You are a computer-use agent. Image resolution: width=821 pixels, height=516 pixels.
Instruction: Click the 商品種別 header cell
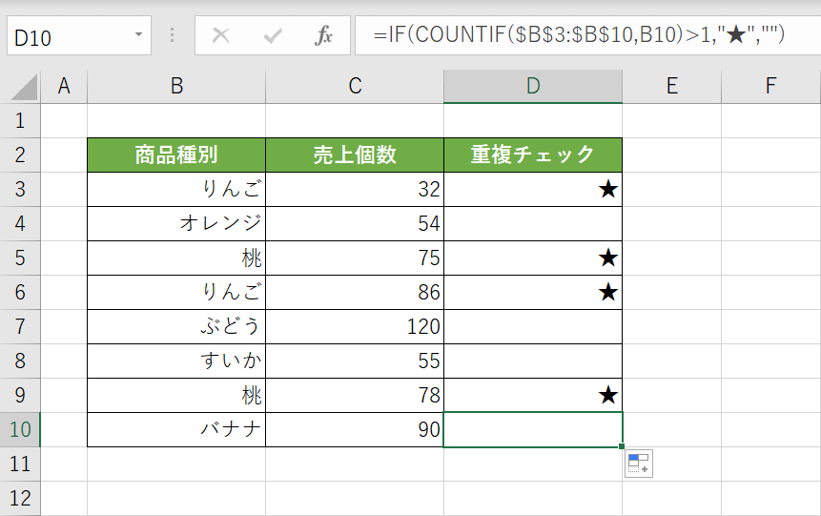tap(176, 155)
